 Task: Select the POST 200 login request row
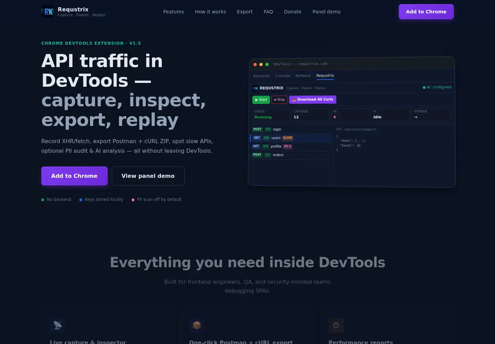tap(291, 129)
